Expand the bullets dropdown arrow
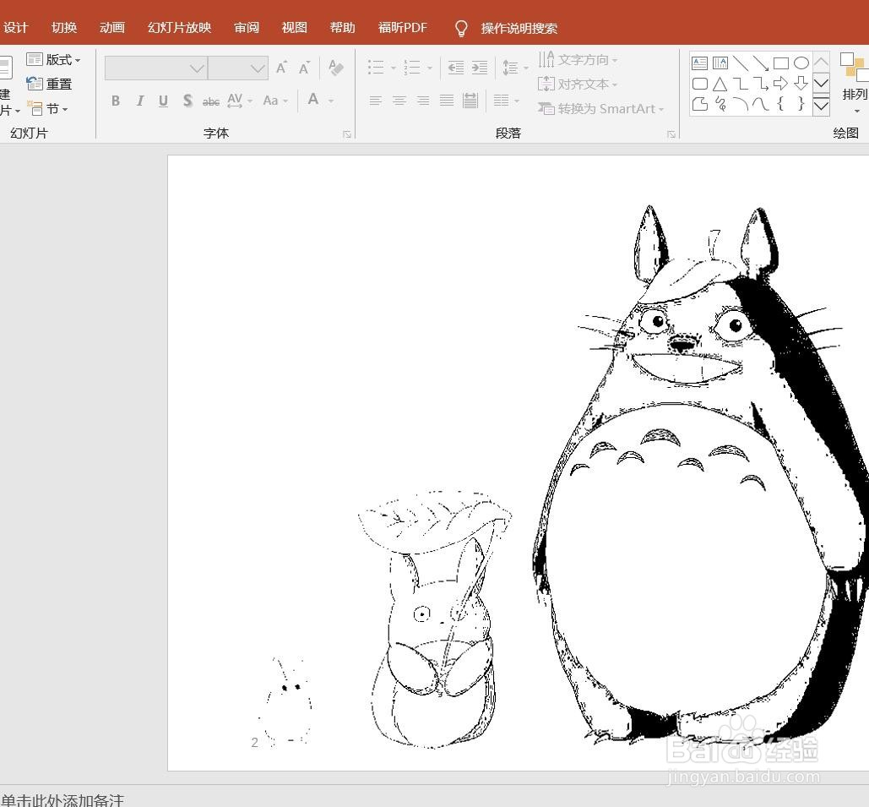This screenshot has width=869, height=807. click(393, 68)
